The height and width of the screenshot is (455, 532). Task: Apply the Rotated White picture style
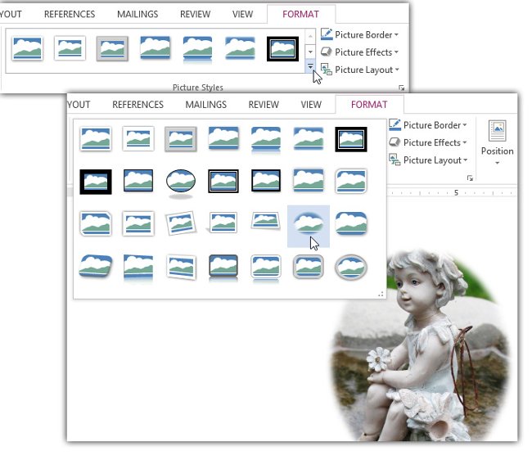pos(181,223)
